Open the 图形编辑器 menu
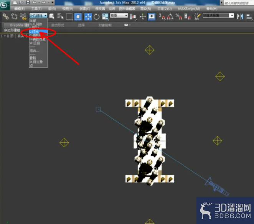Image resolution: width=254 pixels, height=224 pixels. click(x=127, y=9)
